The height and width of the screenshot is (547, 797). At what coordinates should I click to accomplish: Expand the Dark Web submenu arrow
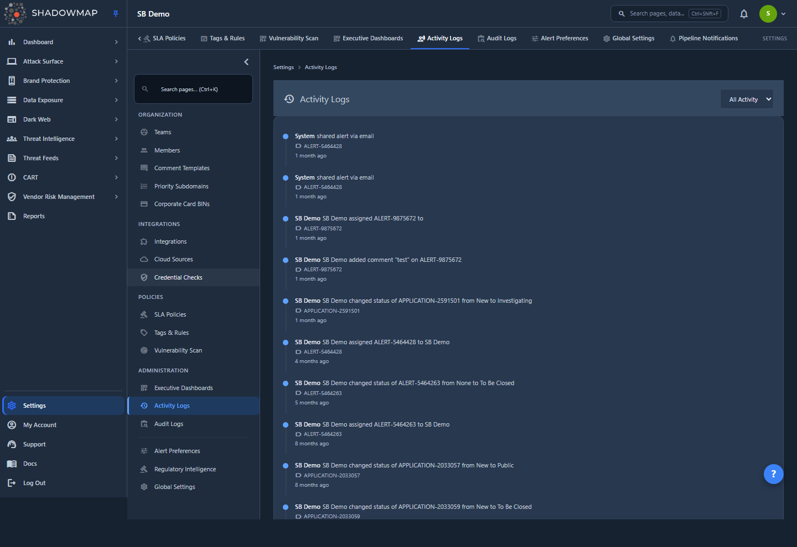pyautogui.click(x=116, y=119)
